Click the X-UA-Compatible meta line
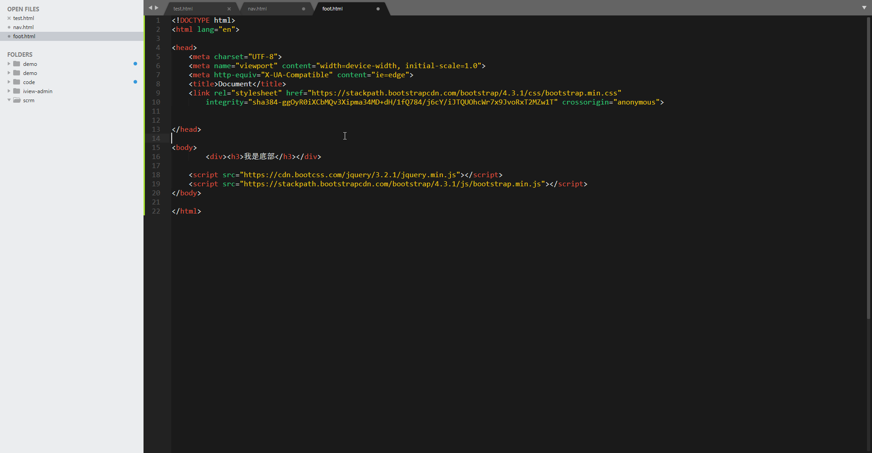Image resolution: width=872 pixels, height=453 pixels. [301, 75]
